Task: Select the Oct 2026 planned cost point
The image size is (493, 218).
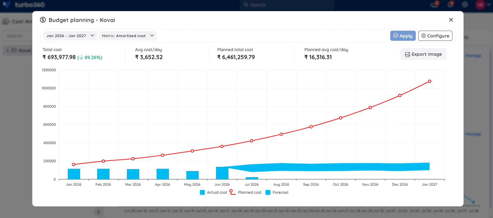Action: click(x=341, y=118)
